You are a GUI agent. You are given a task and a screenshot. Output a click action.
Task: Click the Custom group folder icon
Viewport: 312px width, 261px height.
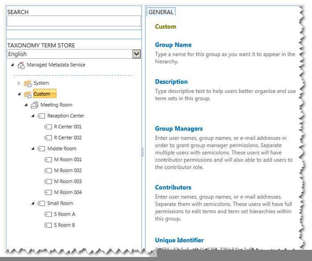tap(28, 94)
